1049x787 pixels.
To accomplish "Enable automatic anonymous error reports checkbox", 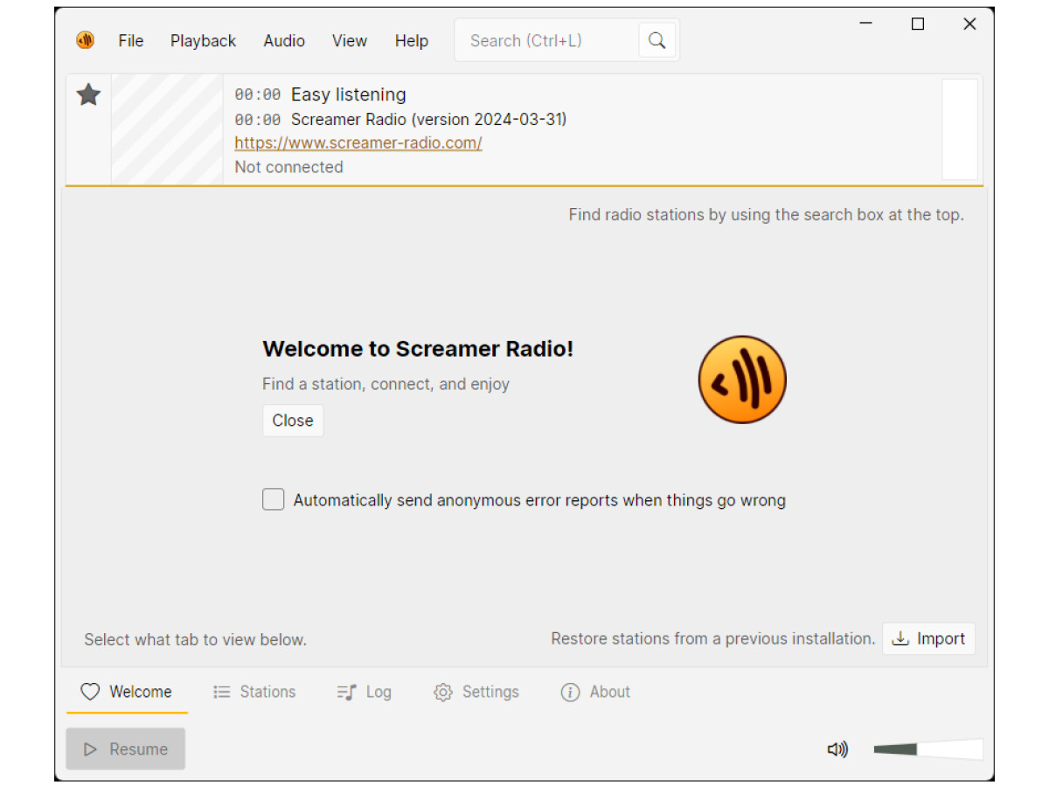I will point(274,499).
